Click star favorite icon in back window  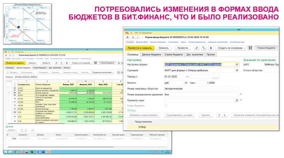[x=17, y=55]
